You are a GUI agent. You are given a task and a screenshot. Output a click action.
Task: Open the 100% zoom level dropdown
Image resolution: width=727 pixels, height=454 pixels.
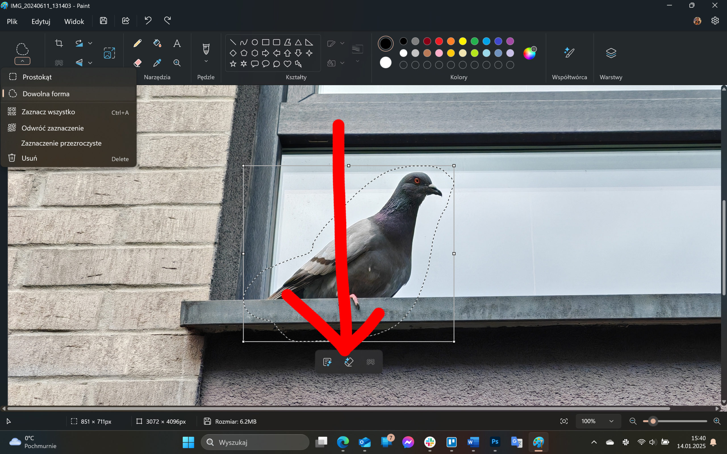pyautogui.click(x=598, y=421)
